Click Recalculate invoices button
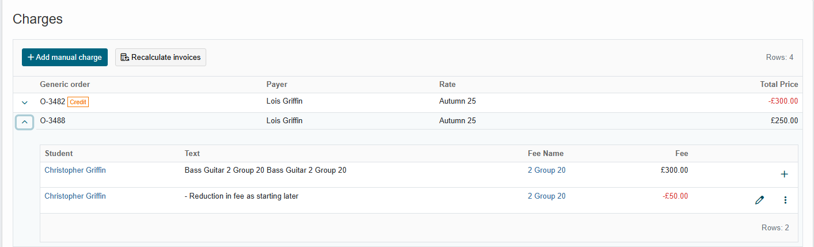The width and height of the screenshot is (814, 247). coord(161,57)
